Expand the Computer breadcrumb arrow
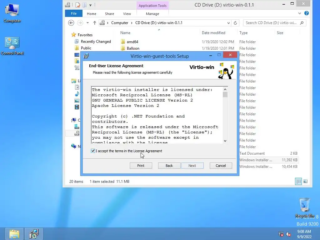Image resolution: width=320 pixels, height=240 pixels. [x=132, y=23]
